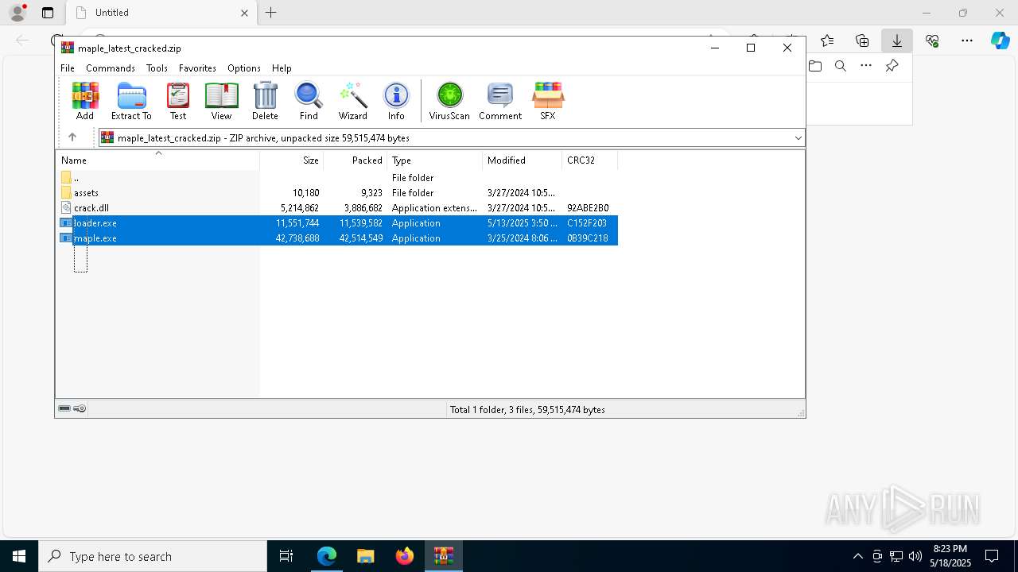Sort by the Modified column header
Screen dimensions: 1018x572
pyautogui.click(x=522, y=160)
